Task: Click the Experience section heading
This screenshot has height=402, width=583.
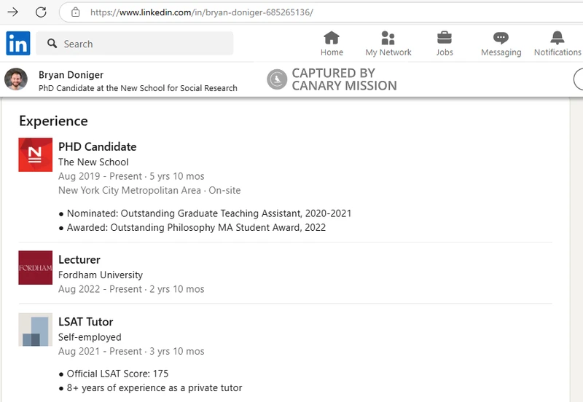Action: 53,121
